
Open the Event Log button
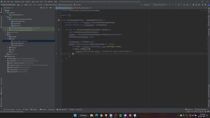click(189, 109)
